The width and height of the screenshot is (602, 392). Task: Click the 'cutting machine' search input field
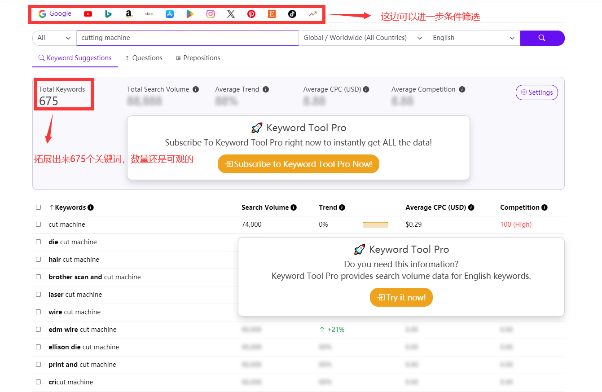(187, 38)
